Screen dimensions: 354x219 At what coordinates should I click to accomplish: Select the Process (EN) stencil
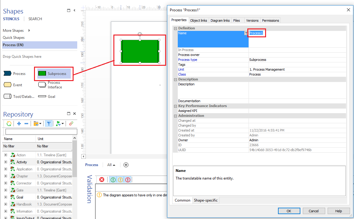40,45
